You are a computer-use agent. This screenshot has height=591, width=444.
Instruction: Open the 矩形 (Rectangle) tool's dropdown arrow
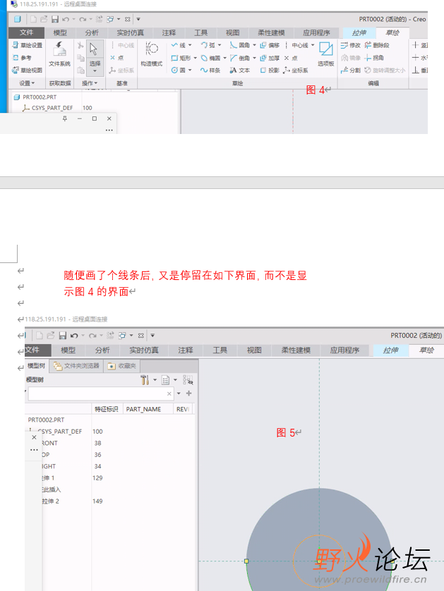pyautogui.click(x=195, y=58)
